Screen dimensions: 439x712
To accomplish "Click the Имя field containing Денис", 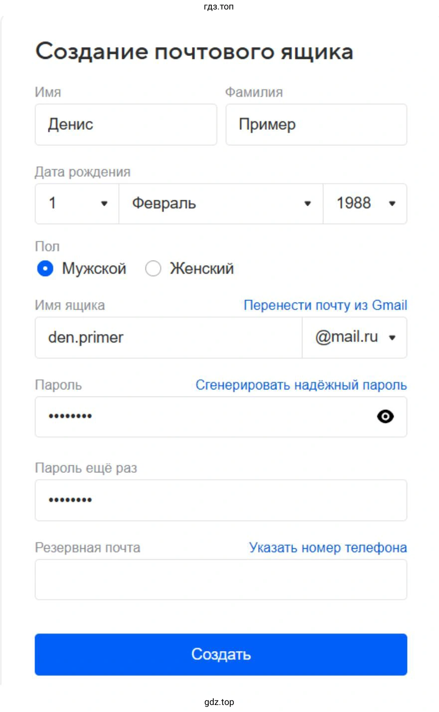I will click(126, 124).
